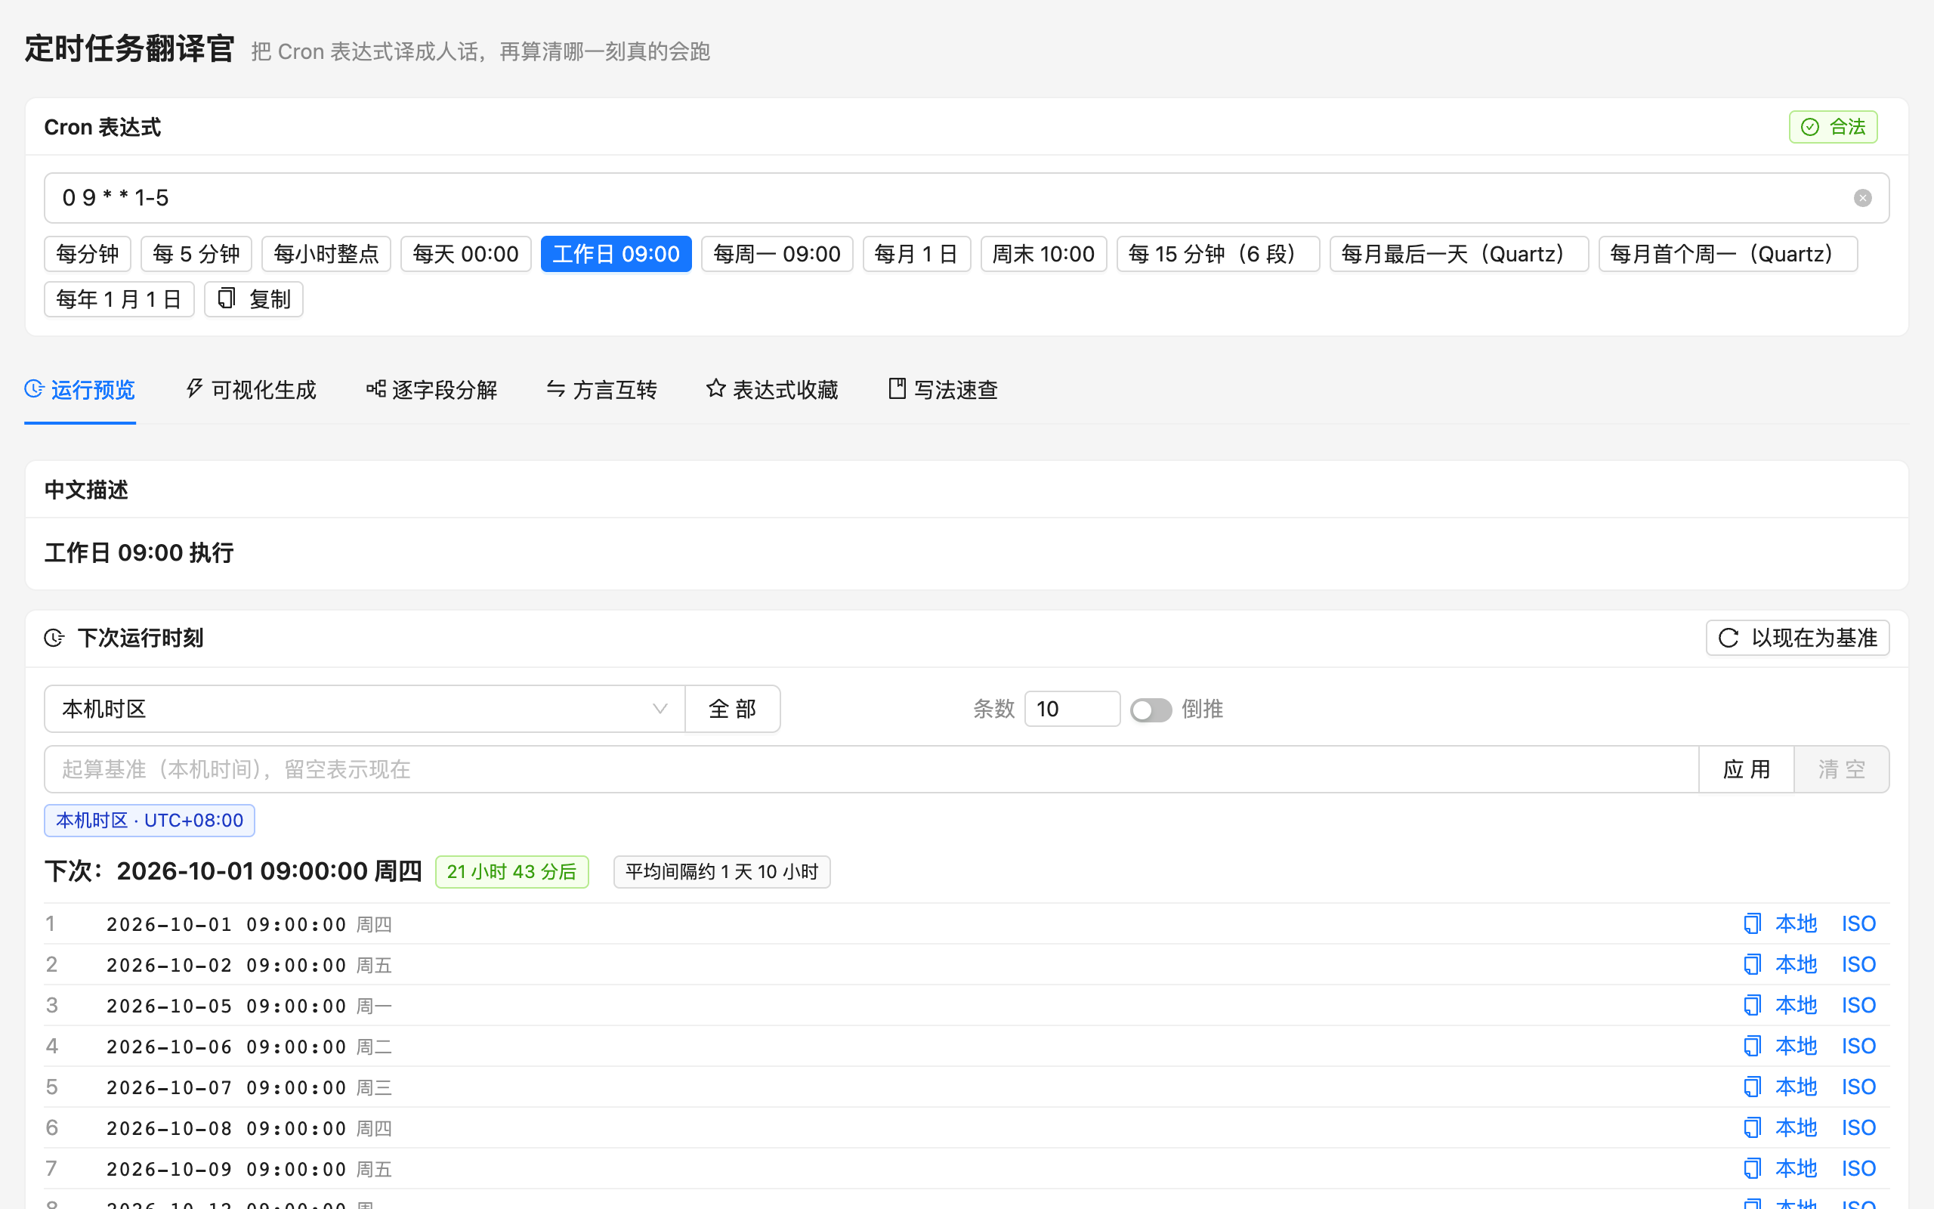Click the copy icon in row 2026-10-07
This screenshot has height=1209, width=1934.
click(x=1752, y=1087)
